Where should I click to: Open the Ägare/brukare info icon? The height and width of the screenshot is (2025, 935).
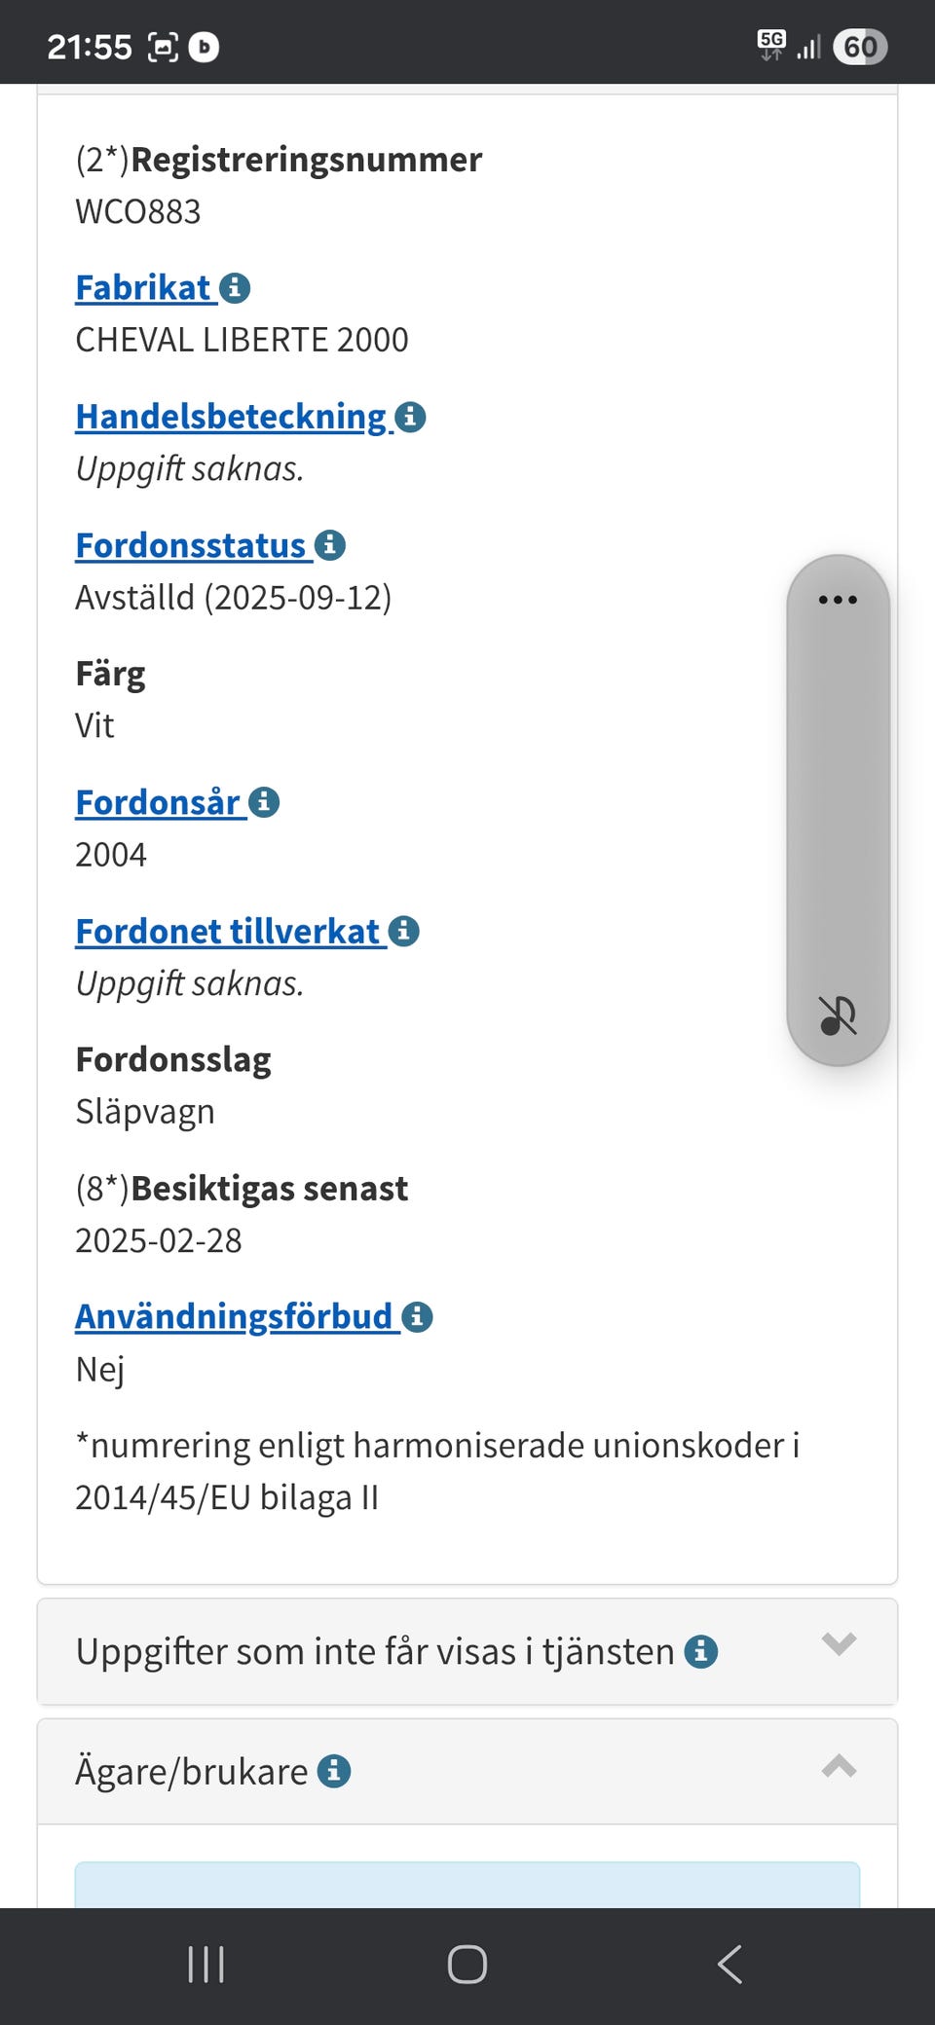click(x=334, y=1771)
